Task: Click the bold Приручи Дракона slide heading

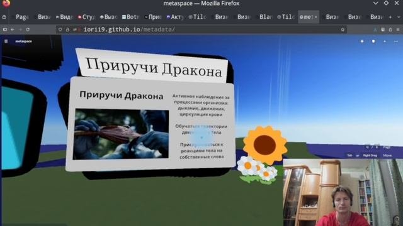Action: 122,95
